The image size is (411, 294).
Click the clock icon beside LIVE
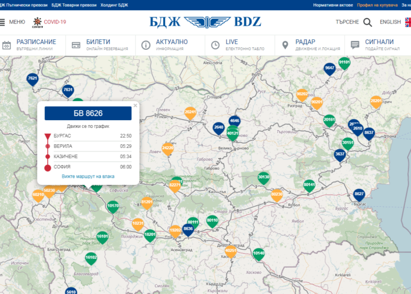[215, 45]
